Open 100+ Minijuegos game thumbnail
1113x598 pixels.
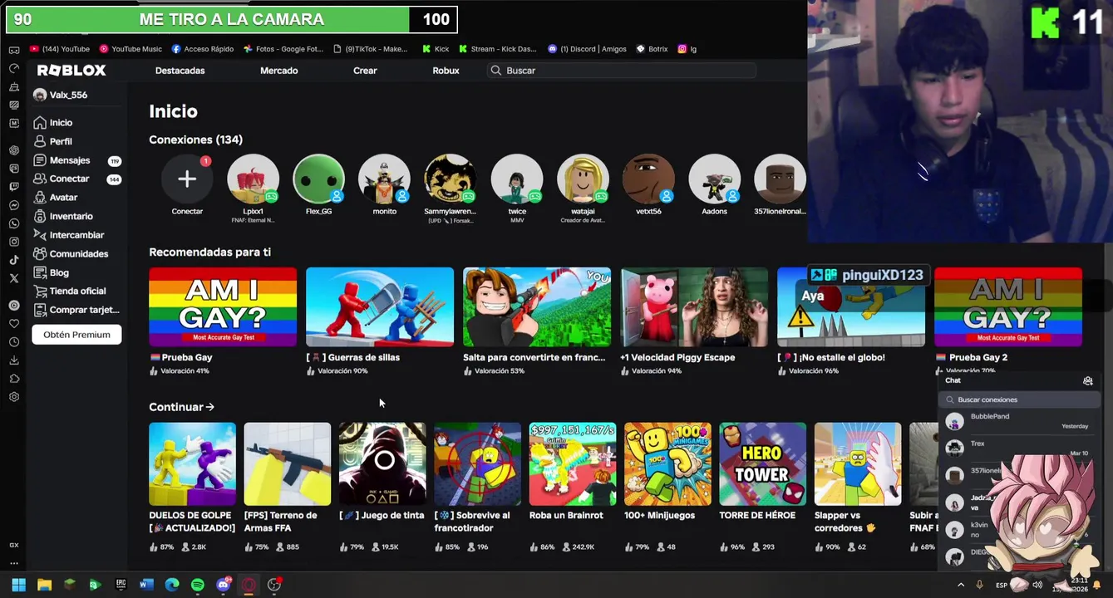pos(667,463)
